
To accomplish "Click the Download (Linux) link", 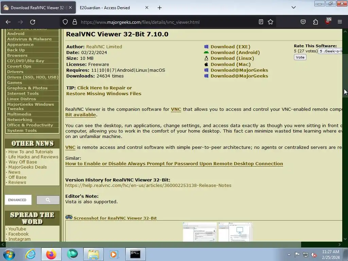I will click(x=232, y=58).
